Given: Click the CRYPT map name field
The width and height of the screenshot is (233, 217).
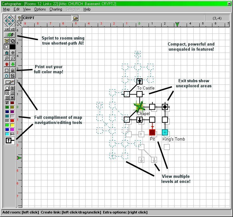Looking at the screenshot, I should pyautogui.click(x=47, y=18).
